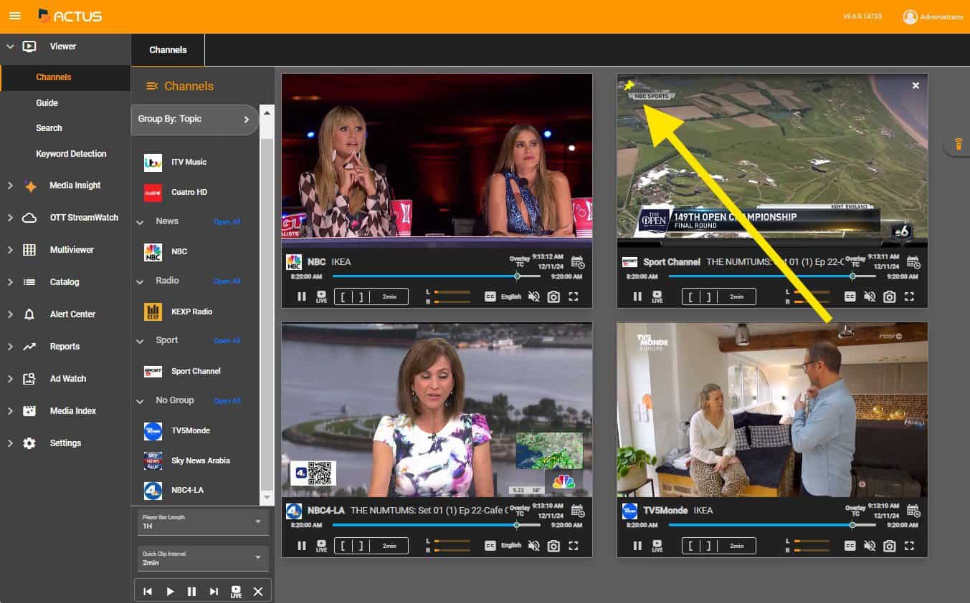Toggle closed captions on NBC4-LA player
Screen dimensions: 970x603
click(x=490, y=546)
